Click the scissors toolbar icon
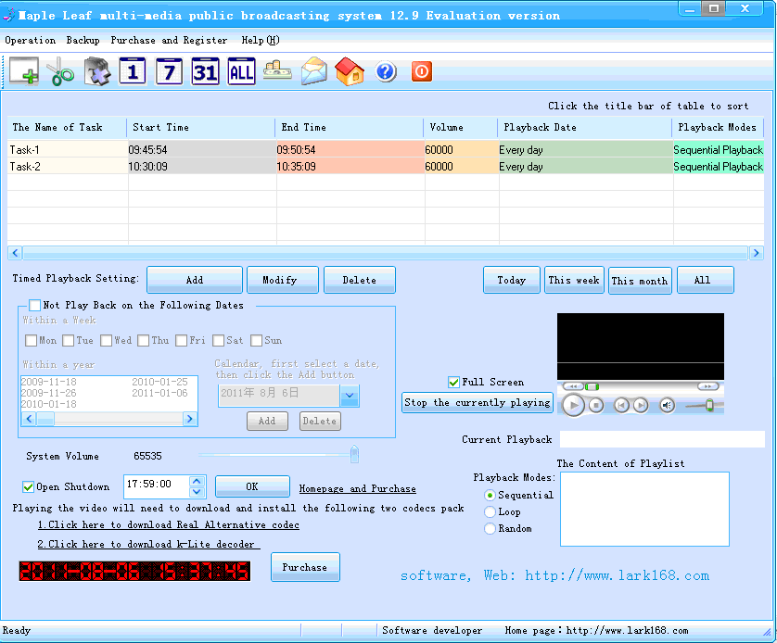This screenshot has height=643, width=777. tap(60, 71)
